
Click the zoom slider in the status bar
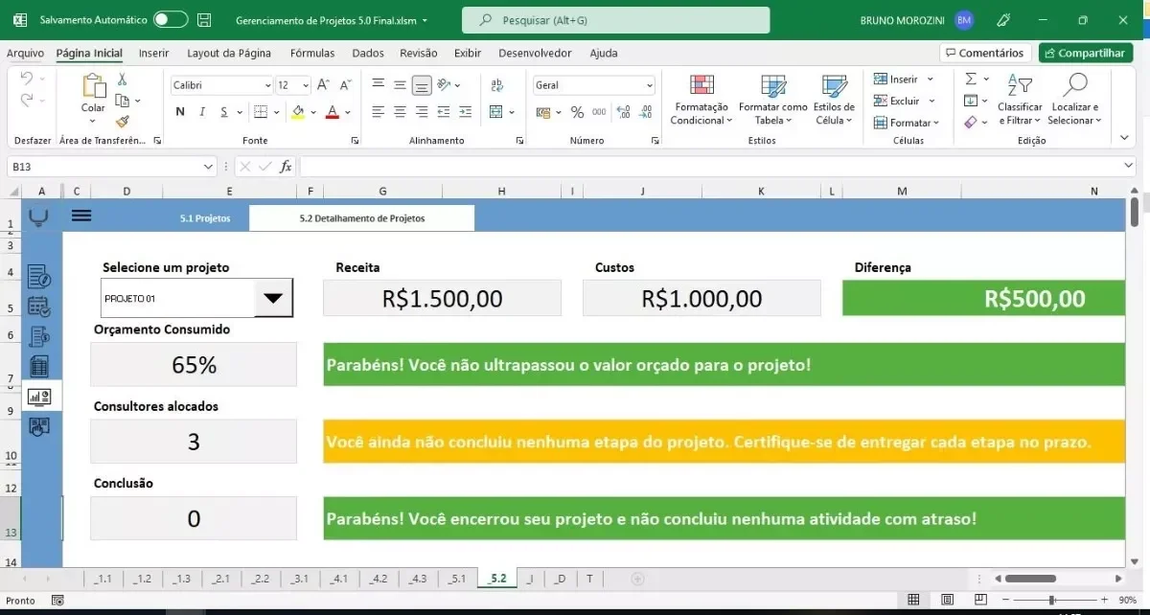click(1054, 601)
